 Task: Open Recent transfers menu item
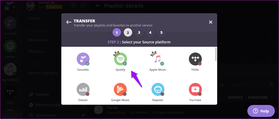pyautogui.click(x=43, y=73)
